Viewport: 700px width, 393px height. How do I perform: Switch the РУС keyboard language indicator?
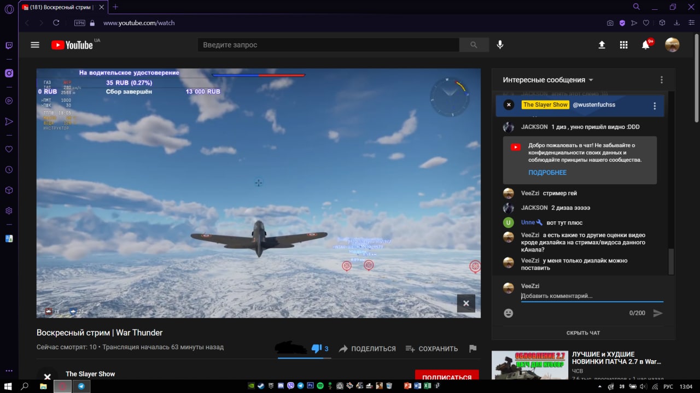(x=668, y=386)
